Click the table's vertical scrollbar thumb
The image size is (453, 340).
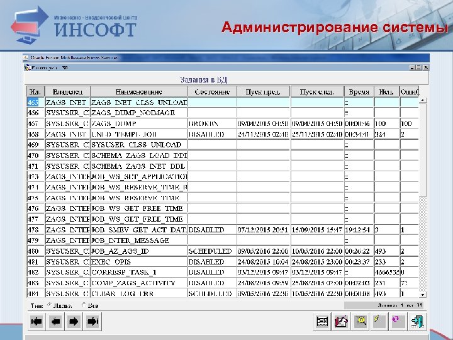pos(423,150)
